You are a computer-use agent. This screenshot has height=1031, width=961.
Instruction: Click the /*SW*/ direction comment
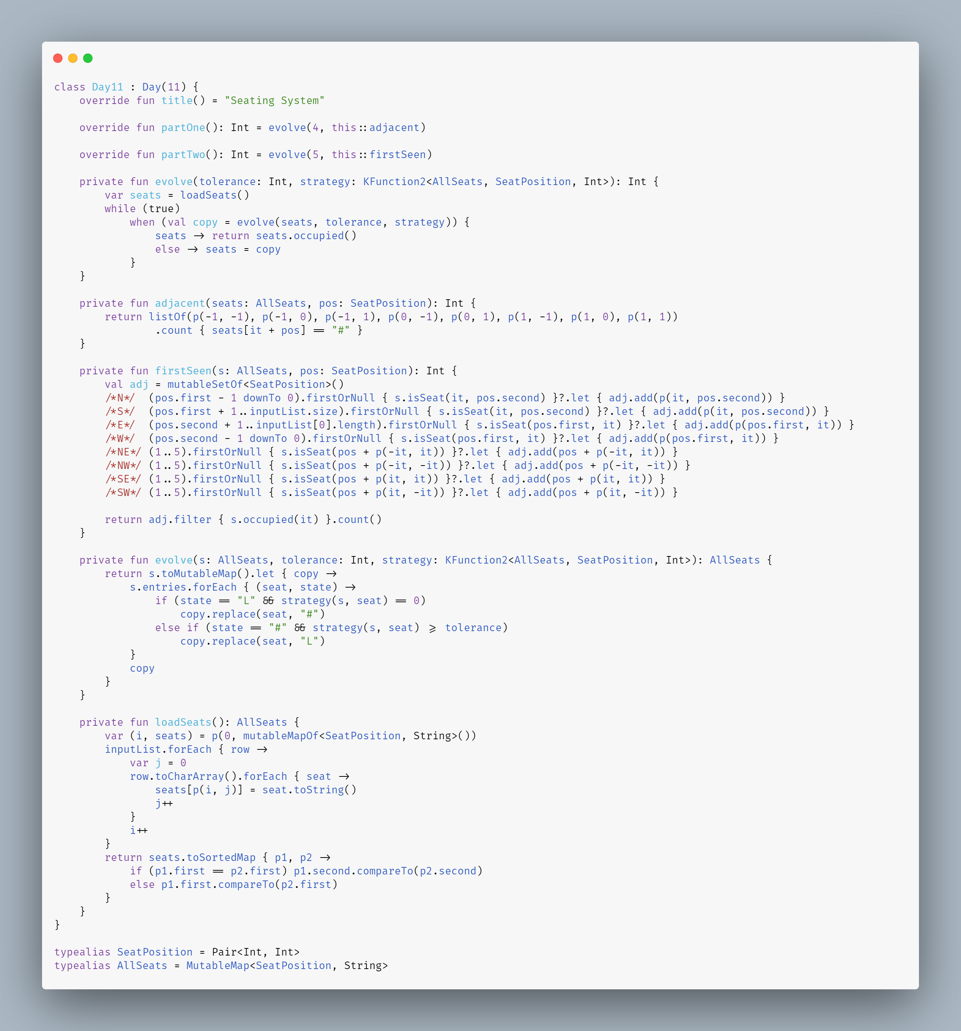tap(124, 492)
